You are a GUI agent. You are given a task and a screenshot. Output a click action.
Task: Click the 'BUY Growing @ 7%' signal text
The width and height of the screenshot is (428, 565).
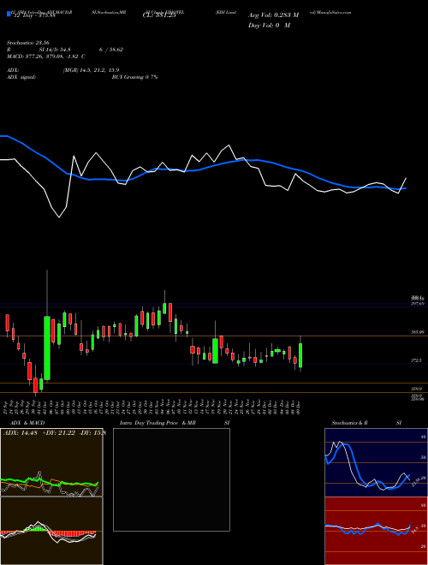[x=134, y=77]
